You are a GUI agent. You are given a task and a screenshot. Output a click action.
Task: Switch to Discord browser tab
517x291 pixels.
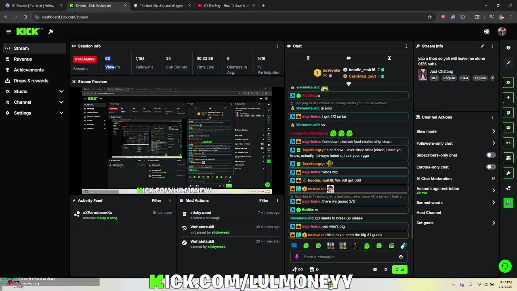pos(33,6)
